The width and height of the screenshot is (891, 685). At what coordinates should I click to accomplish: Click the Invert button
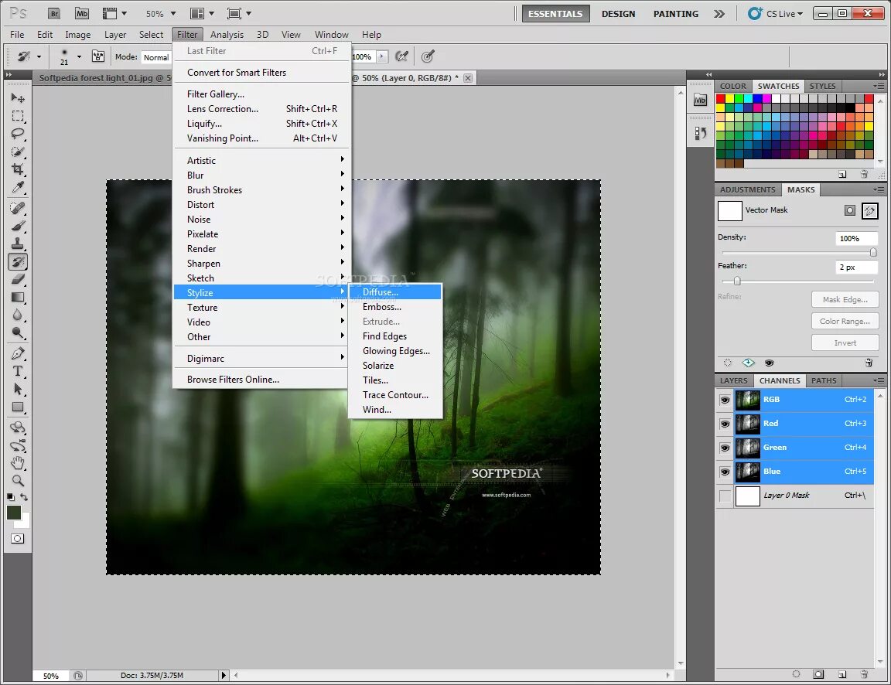(845, 343)
